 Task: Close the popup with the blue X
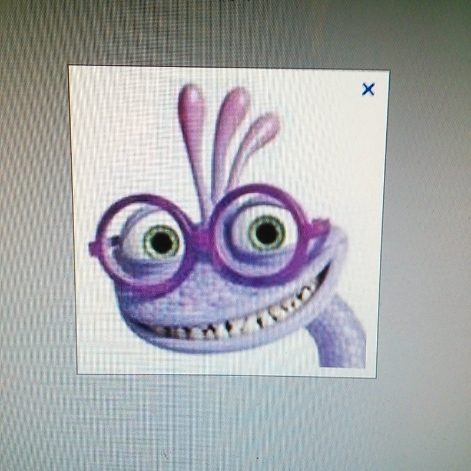(x=368, y=89)
